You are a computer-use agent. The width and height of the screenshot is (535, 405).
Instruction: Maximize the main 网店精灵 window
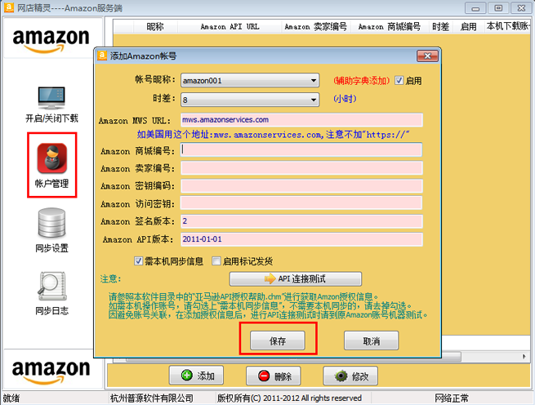pyautogui.click(x=498, y=8)
